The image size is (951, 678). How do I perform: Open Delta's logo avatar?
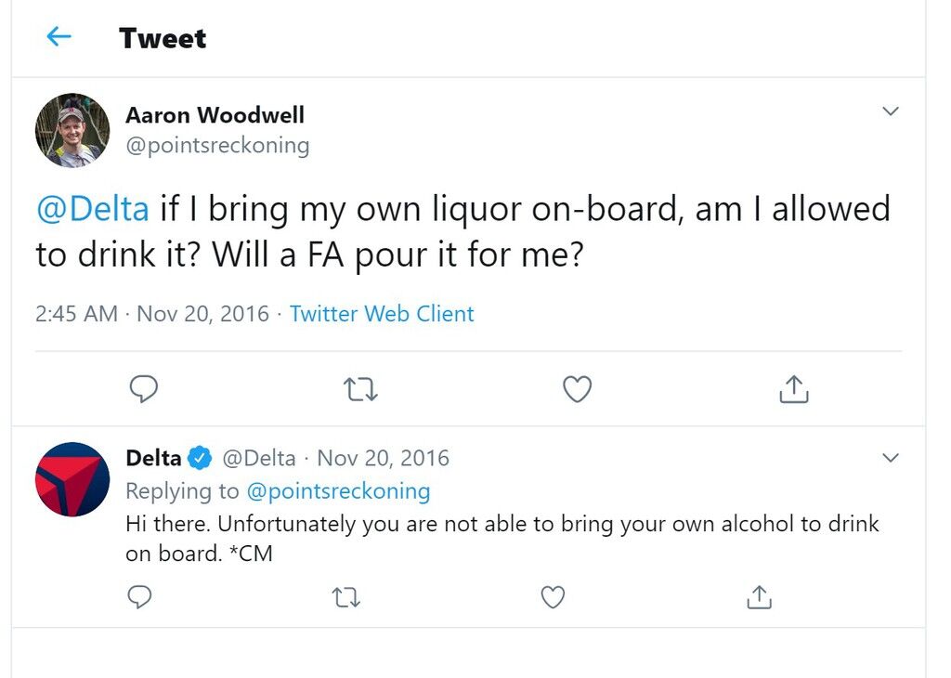tap(72, 479)
